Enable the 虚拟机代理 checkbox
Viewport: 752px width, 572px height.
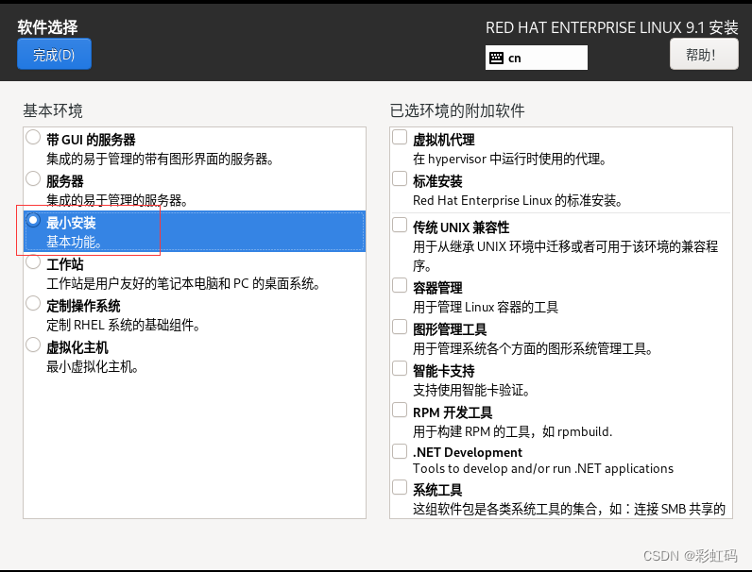tap(400, 138)
